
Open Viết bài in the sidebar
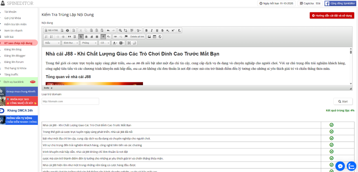tap(9, 37)
